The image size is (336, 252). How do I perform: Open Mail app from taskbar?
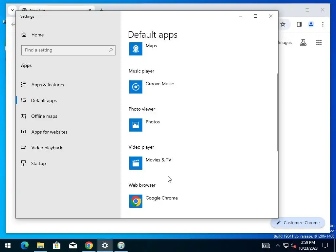tap(73, 245)
